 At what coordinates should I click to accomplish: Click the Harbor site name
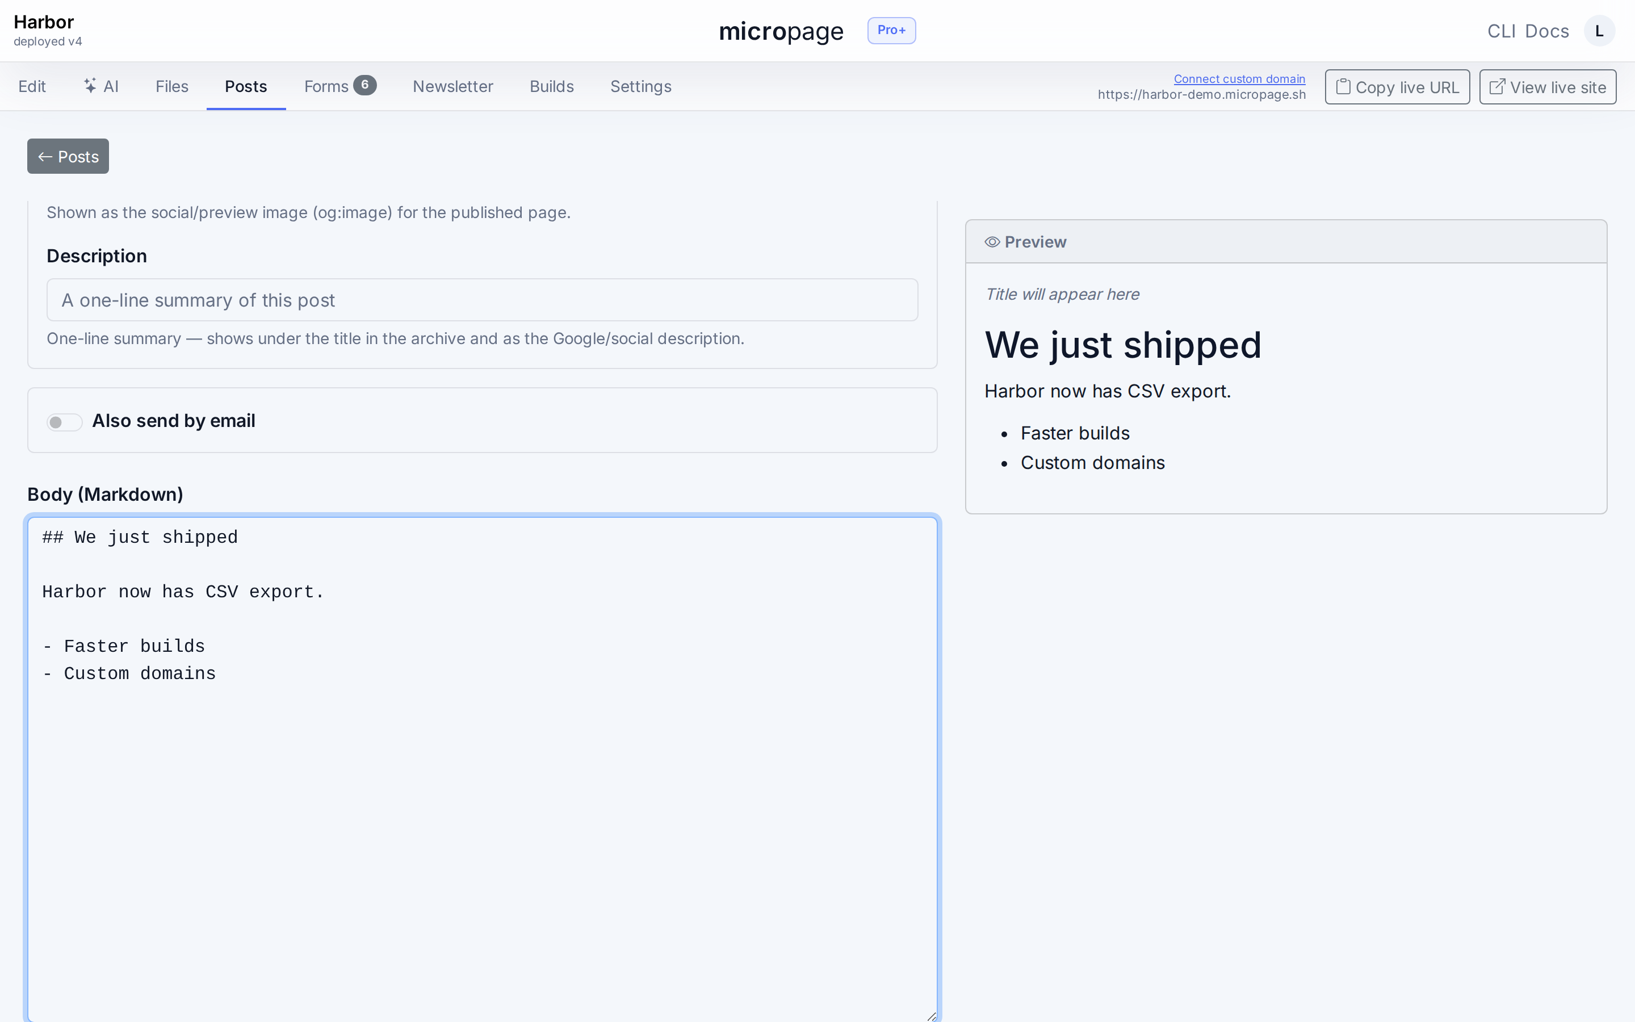tap(44, 22)
